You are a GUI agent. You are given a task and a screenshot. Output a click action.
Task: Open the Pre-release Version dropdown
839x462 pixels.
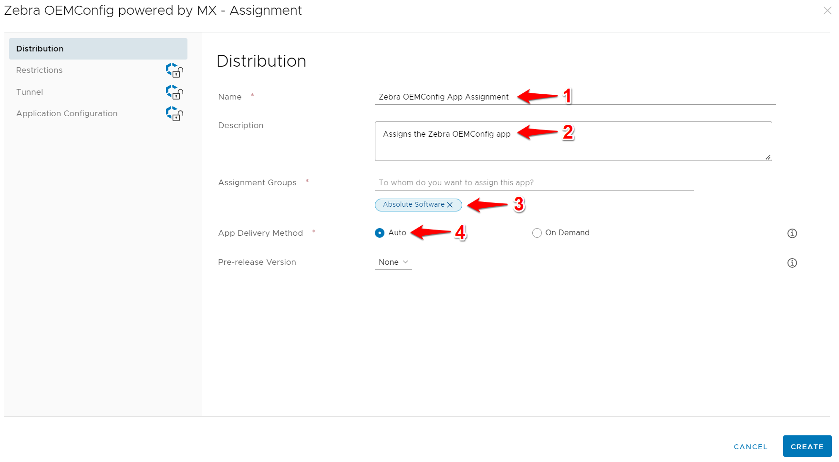pyautogui.click(x=394, y=262)
